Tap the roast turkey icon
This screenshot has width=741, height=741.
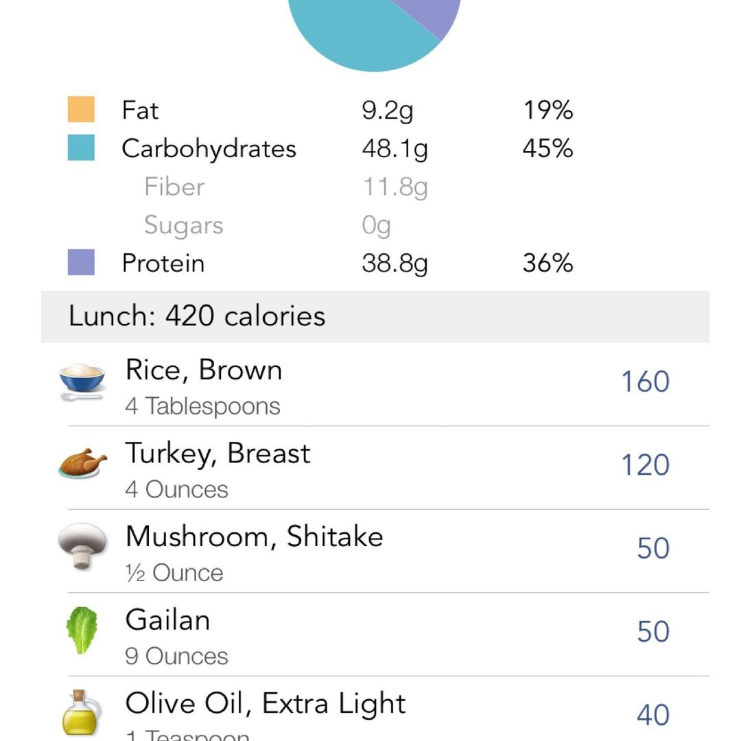pos(82,463)
